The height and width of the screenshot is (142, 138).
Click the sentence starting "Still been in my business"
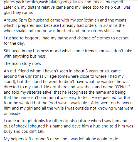[x=68, y=54]
